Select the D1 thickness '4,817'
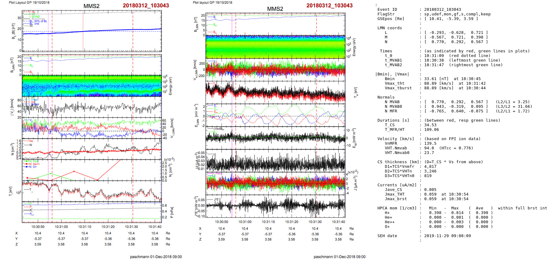The width and height of the screenshot is (555, 259). click(430, 167)
